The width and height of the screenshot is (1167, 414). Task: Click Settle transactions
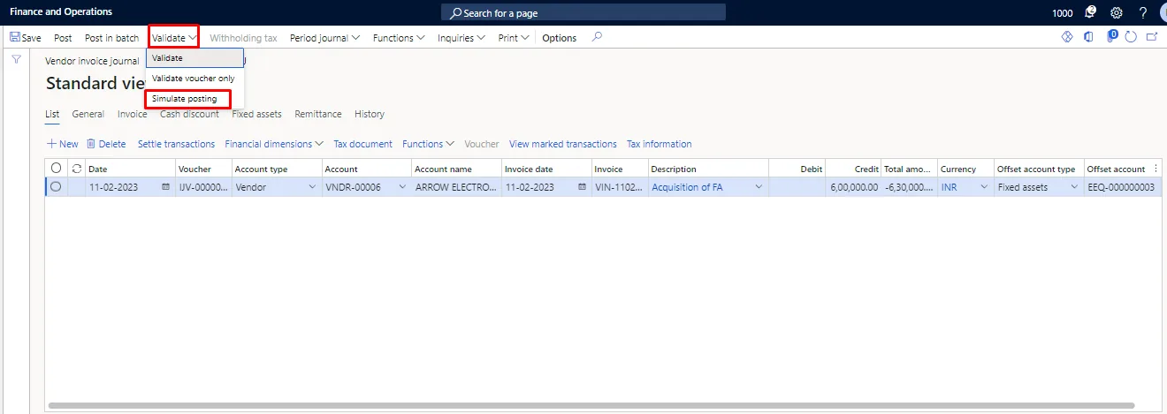[x=176, y=144]
